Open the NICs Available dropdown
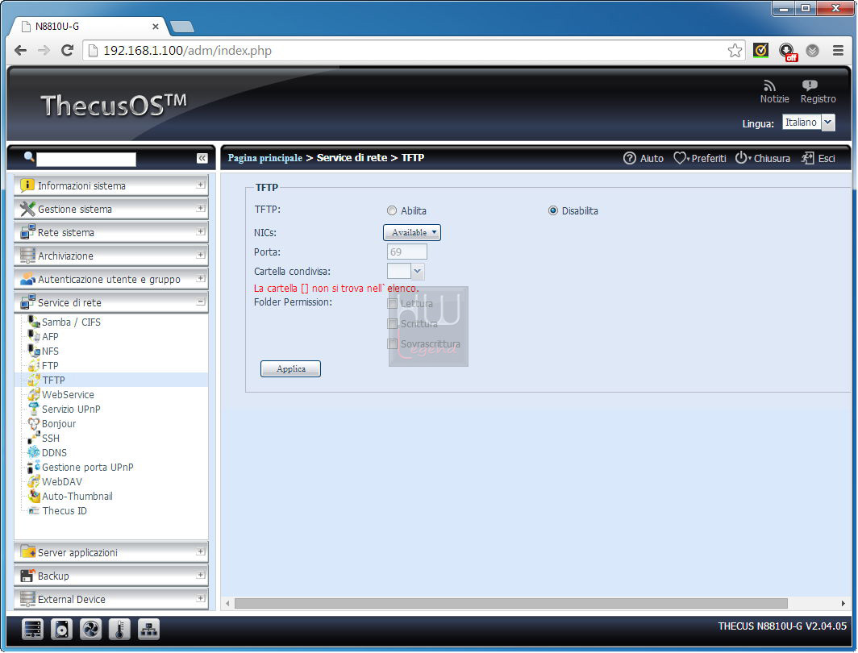This screenshot has height=653, width=858. click(x=412, y=232)
